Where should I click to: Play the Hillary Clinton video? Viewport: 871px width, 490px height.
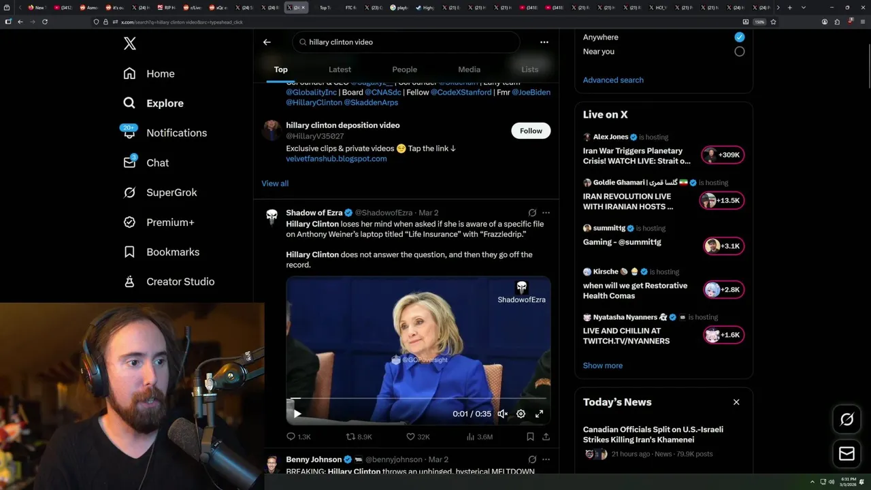coord(297,414)
